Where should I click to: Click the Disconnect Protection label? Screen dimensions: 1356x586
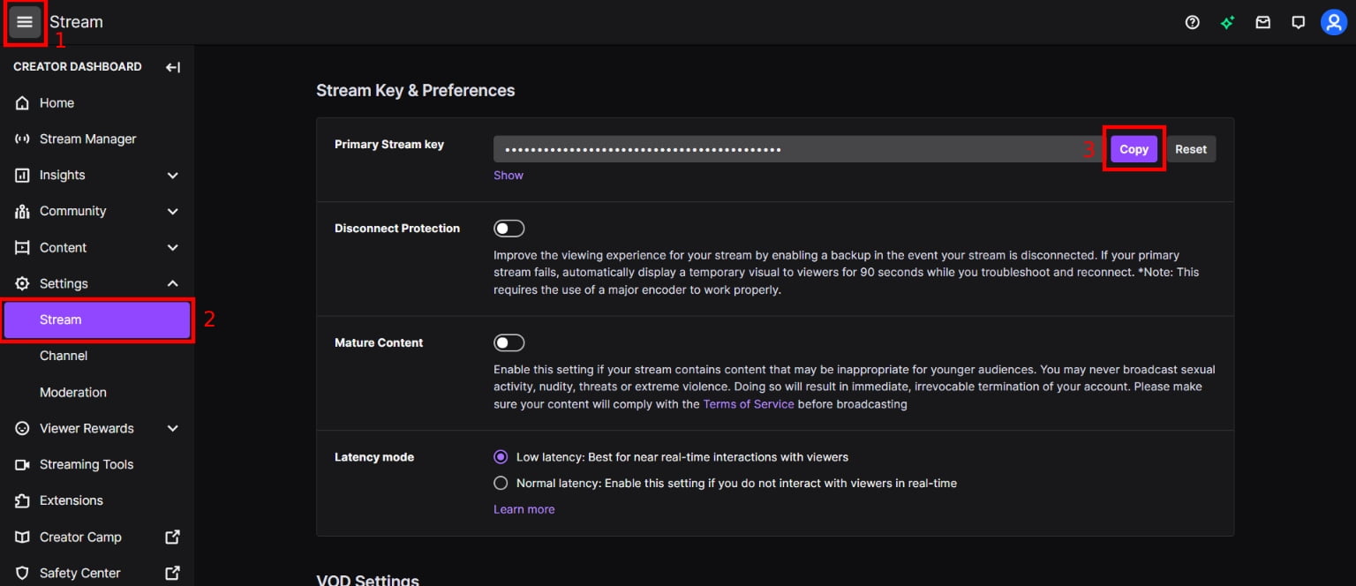pos(397,229)
